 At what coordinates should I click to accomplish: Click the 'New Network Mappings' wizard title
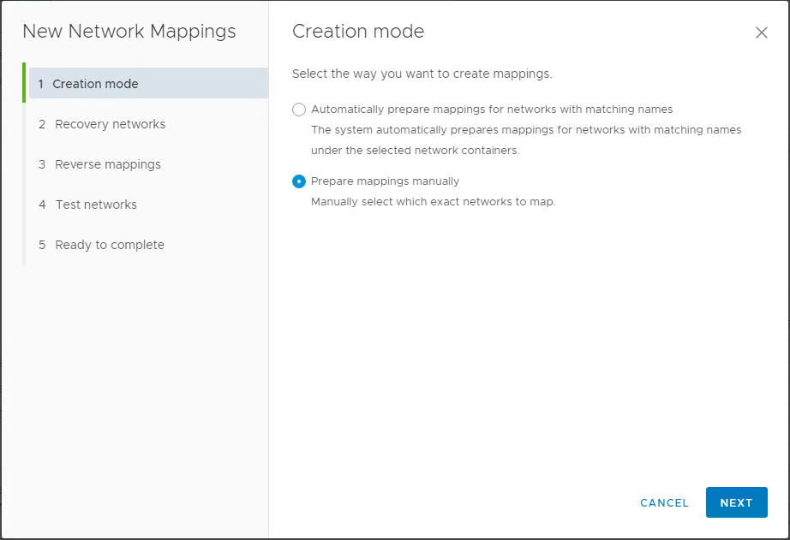[x=129, y=32]
